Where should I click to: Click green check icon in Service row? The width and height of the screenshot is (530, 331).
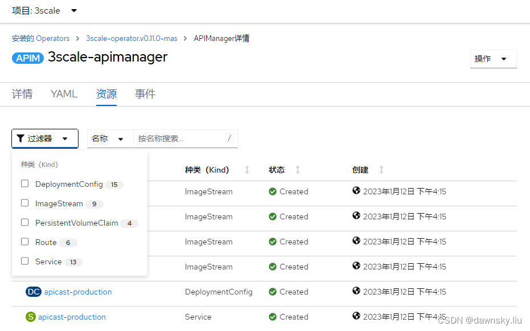coord(273,317)
